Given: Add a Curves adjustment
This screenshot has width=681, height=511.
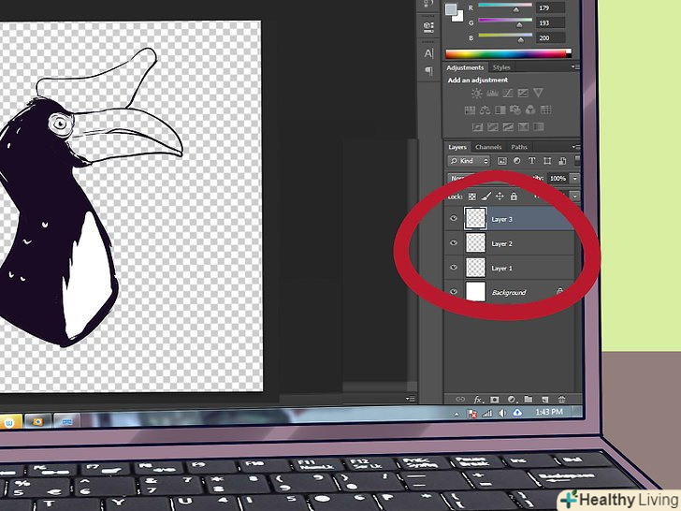Looking at the screenshot, I should (x=508, y=93).
